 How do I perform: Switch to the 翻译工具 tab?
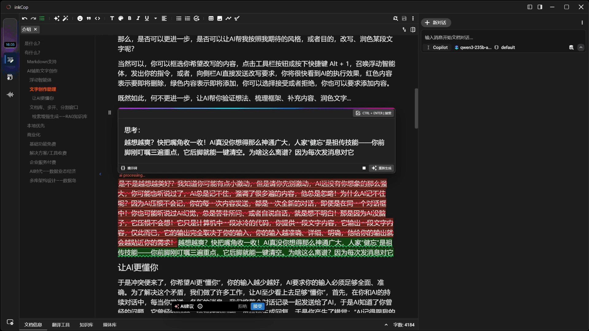tap(61, 325)
